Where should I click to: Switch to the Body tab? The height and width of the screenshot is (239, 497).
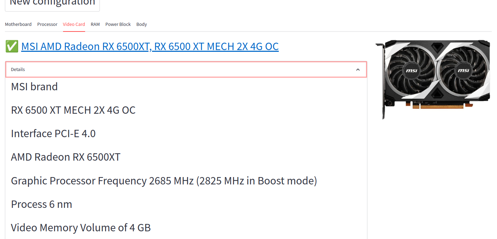pyautogui.click(x=141, y=24)
